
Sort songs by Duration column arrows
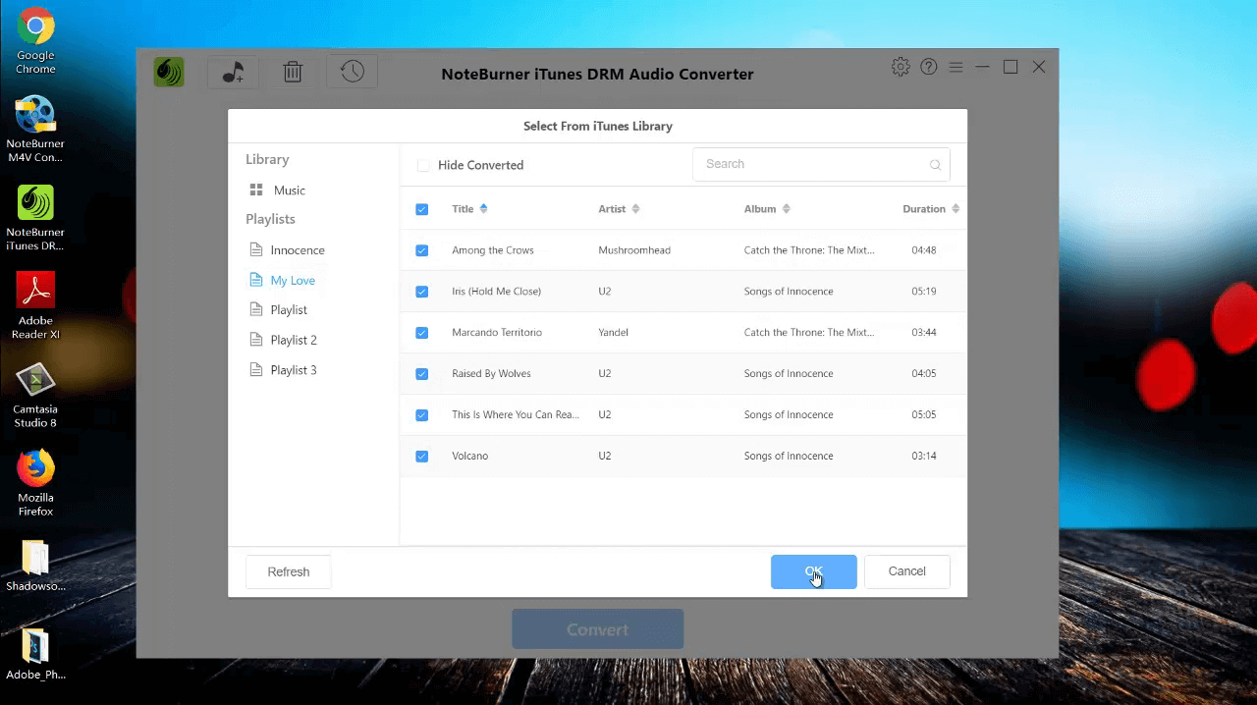(x=956, y=209)
